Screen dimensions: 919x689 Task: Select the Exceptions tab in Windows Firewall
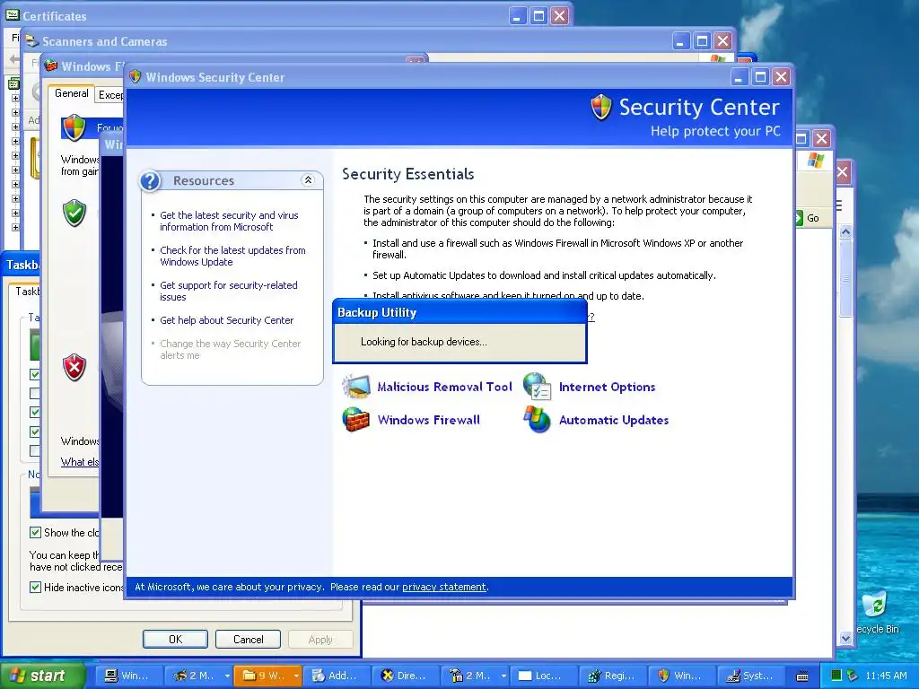(x=110, y=95)
